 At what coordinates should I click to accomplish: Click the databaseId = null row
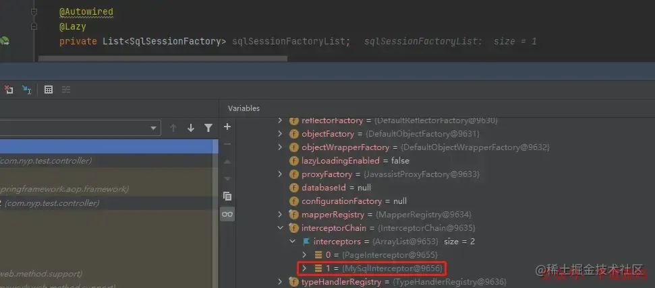(x=337, y=188)
